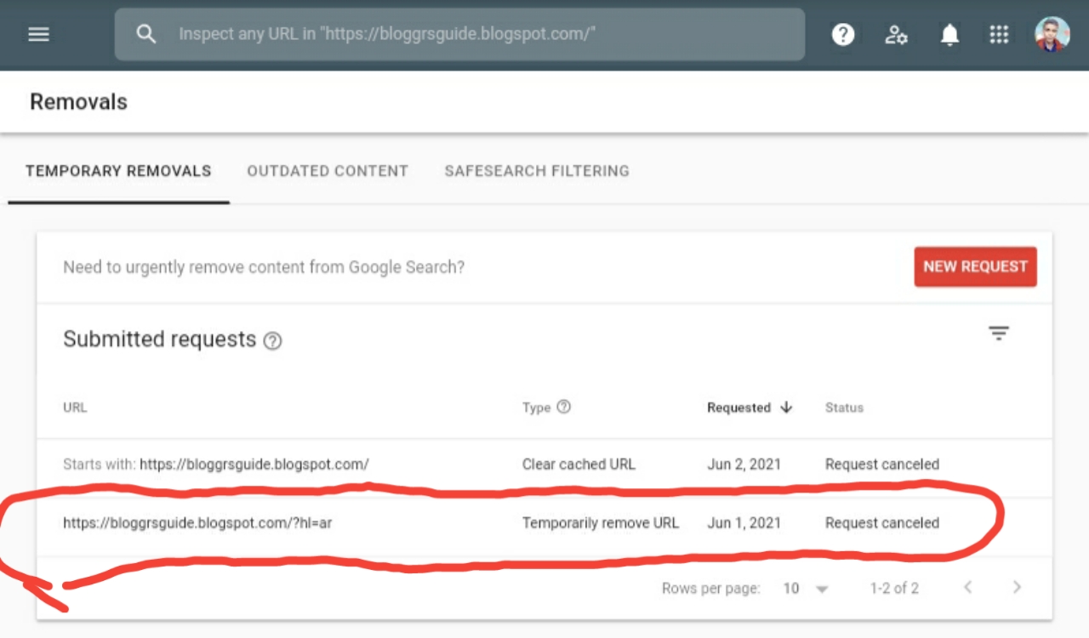The width and height of the screenshot is (1089, 638).
Task: Click Clear cached URL cell
Action: click(579, 464)
